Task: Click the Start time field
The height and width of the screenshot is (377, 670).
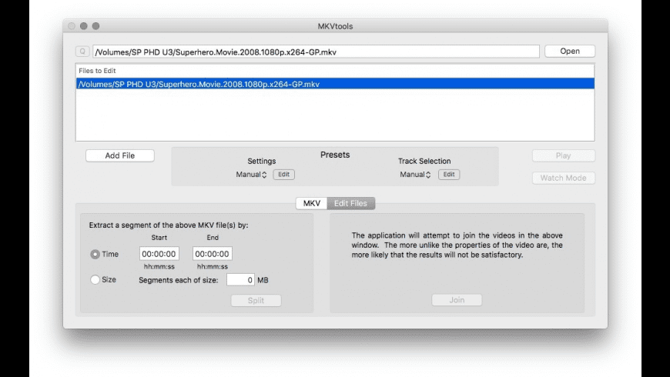Action: click(x=159, y=254)
